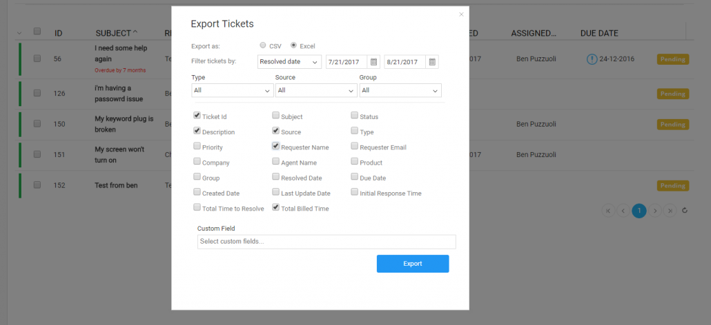Check the Status field
The height and width of the screenshot is (325, 711).
tap(355, 115)
